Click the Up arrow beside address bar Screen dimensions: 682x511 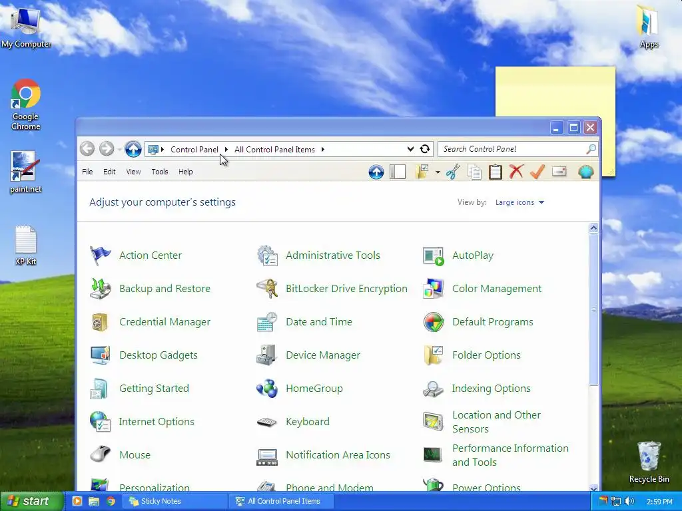(133, 148)
